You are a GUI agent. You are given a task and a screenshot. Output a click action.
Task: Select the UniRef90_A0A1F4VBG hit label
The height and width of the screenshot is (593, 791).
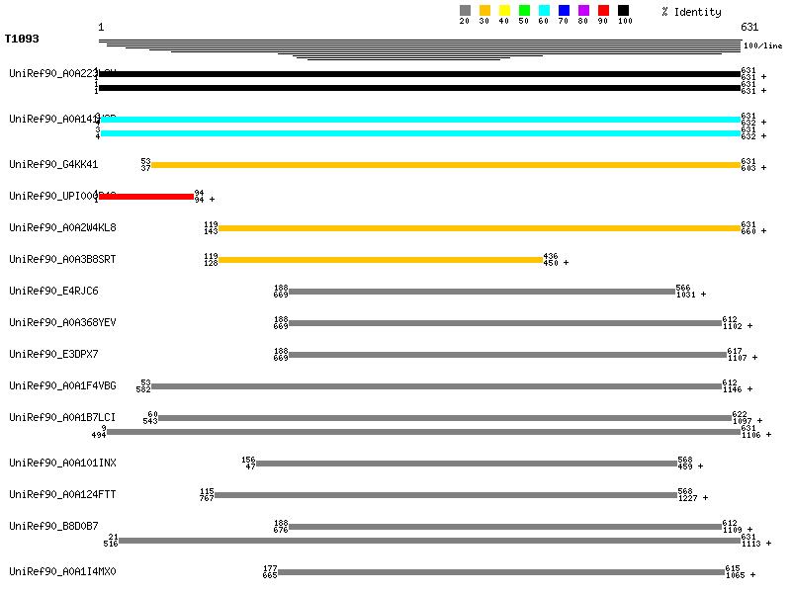[62, 385]
